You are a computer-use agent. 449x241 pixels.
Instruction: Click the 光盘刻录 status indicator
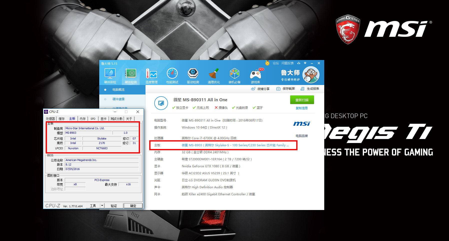click(240, 108)
